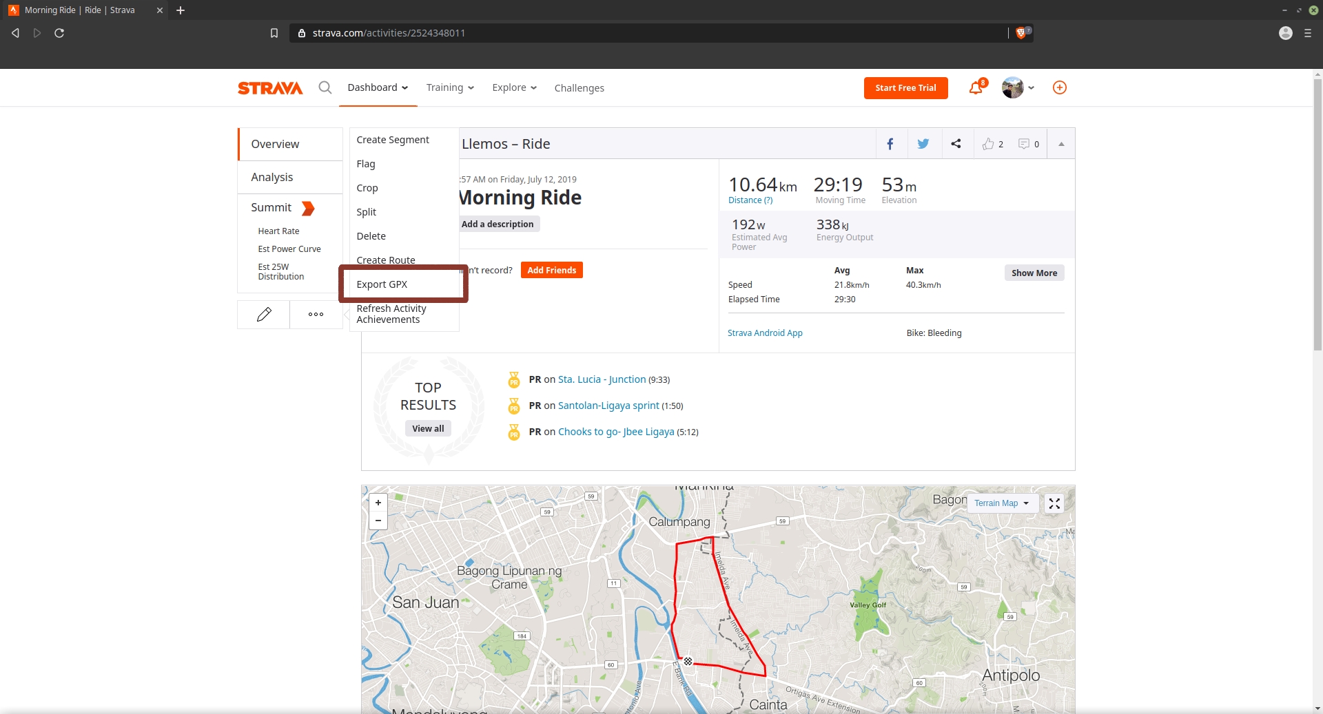
Task: Click the browser address bar
Action: pos(648,33)
